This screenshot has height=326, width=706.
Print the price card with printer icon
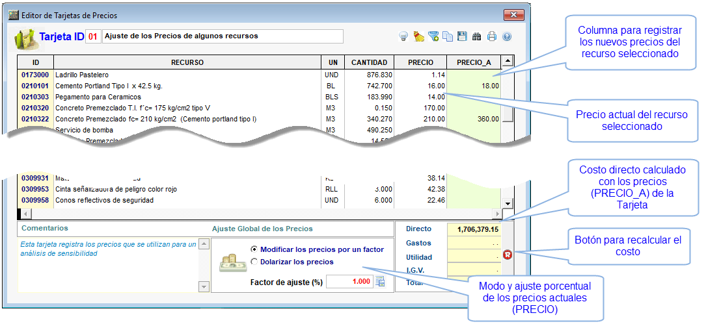492,37
